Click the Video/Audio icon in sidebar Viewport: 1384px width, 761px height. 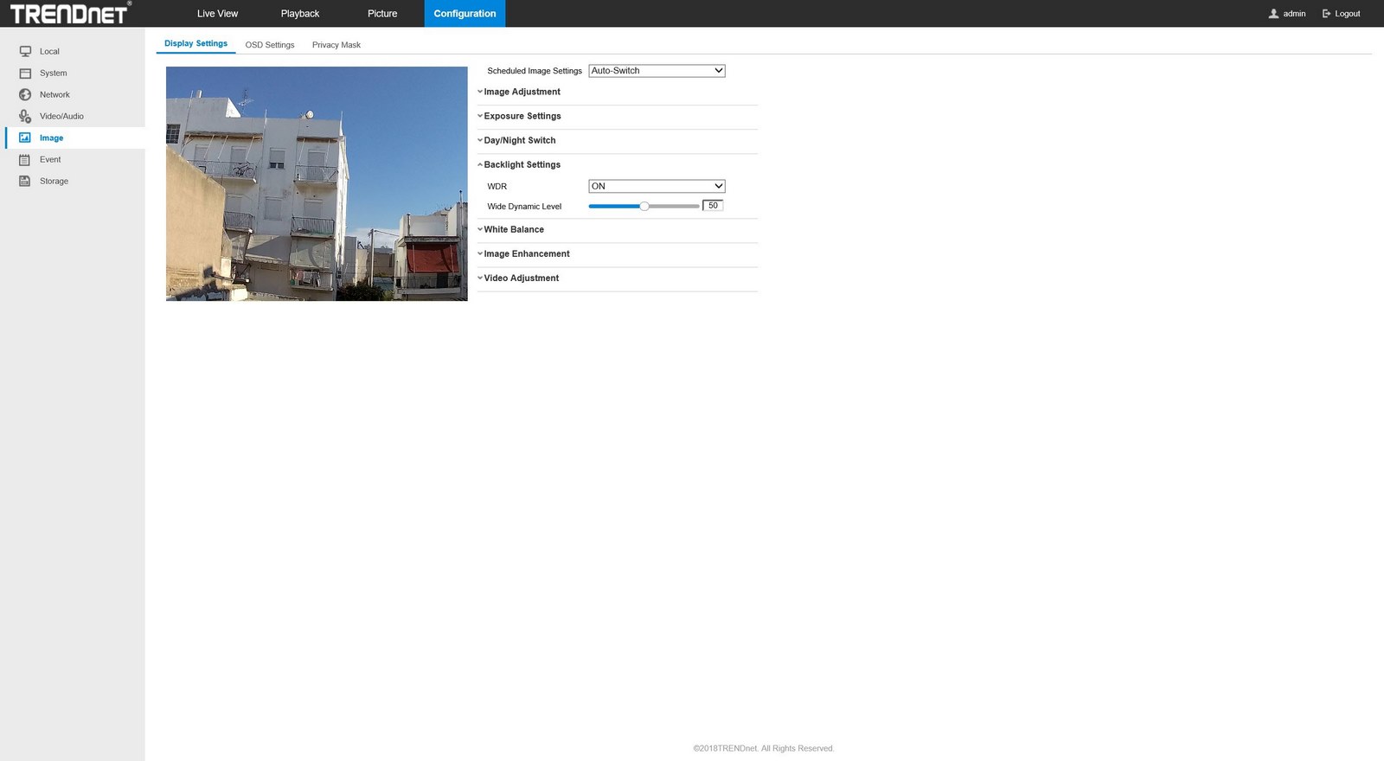click(x=25, y=117)
